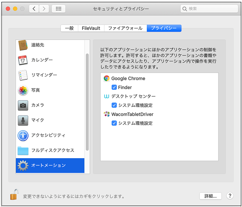The width and height of the screenshot is (242, 207).
Task: Click the Contacts (連絡先) book icon
Action: [x=23, y=45]
